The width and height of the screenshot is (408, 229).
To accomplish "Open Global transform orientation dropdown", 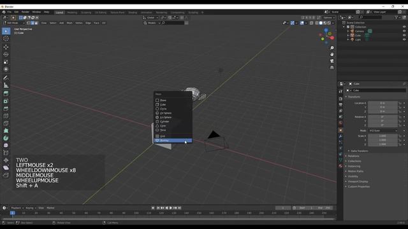I will click(150, 18).
